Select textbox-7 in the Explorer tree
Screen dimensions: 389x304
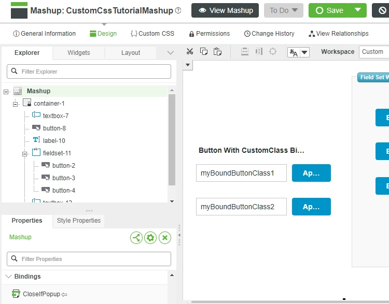55,115
